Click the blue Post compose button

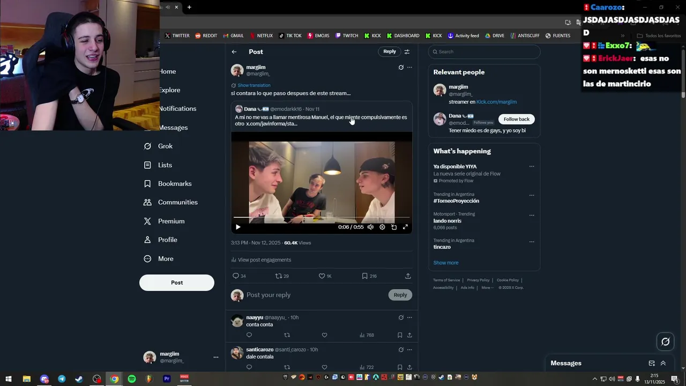(x=177, y=283)
